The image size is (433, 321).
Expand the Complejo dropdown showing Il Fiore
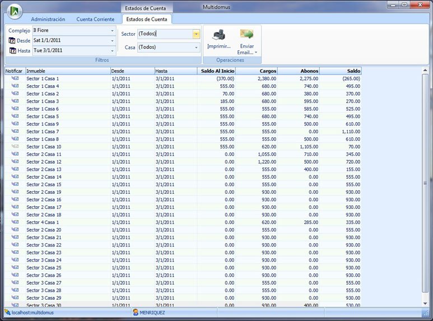click(x=112, y=30)
